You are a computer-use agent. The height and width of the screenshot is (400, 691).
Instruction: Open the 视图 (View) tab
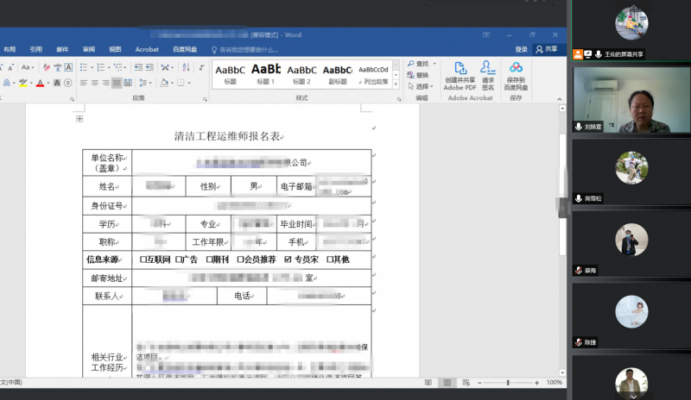115,49
